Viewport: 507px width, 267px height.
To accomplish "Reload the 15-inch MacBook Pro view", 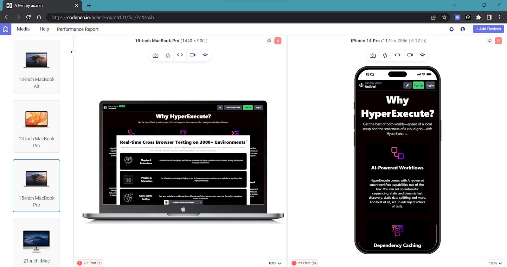I will [269, 41].
